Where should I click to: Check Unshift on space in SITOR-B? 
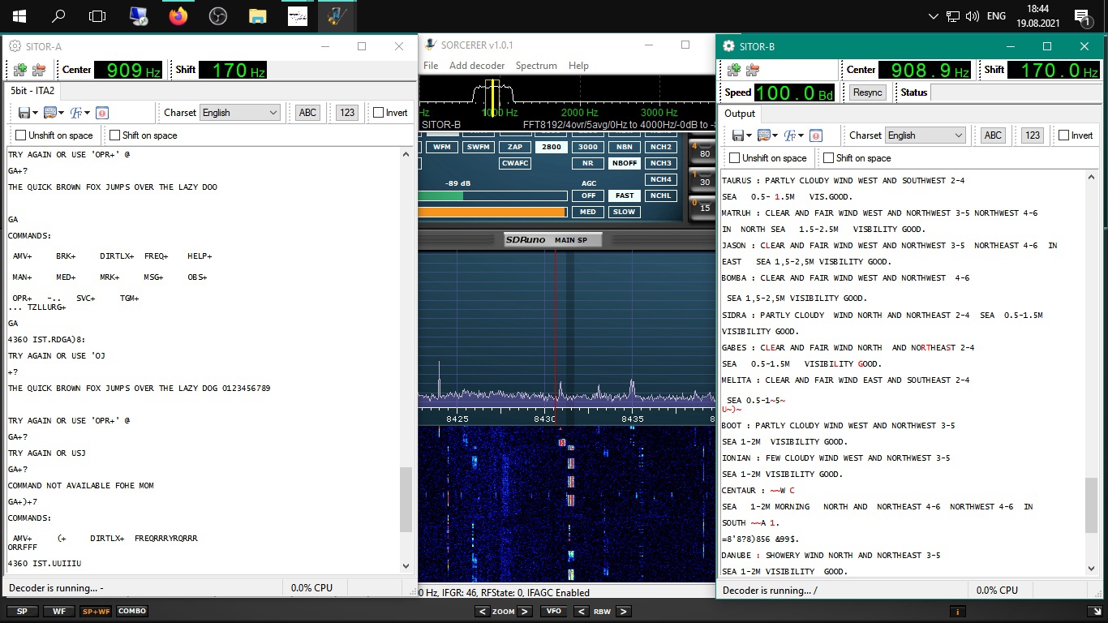(x=735, y=158)
